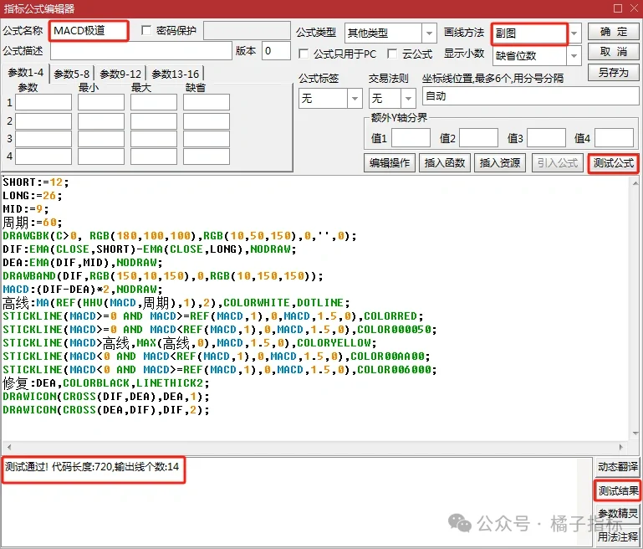
Task: Click row 4 参数 name field
Action: 43,156
